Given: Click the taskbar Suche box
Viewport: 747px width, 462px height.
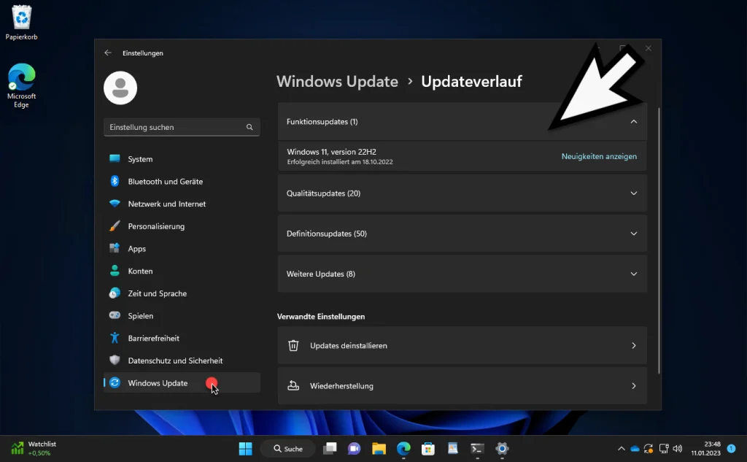Looking at the screenshot, I should (x=288, y=449).
